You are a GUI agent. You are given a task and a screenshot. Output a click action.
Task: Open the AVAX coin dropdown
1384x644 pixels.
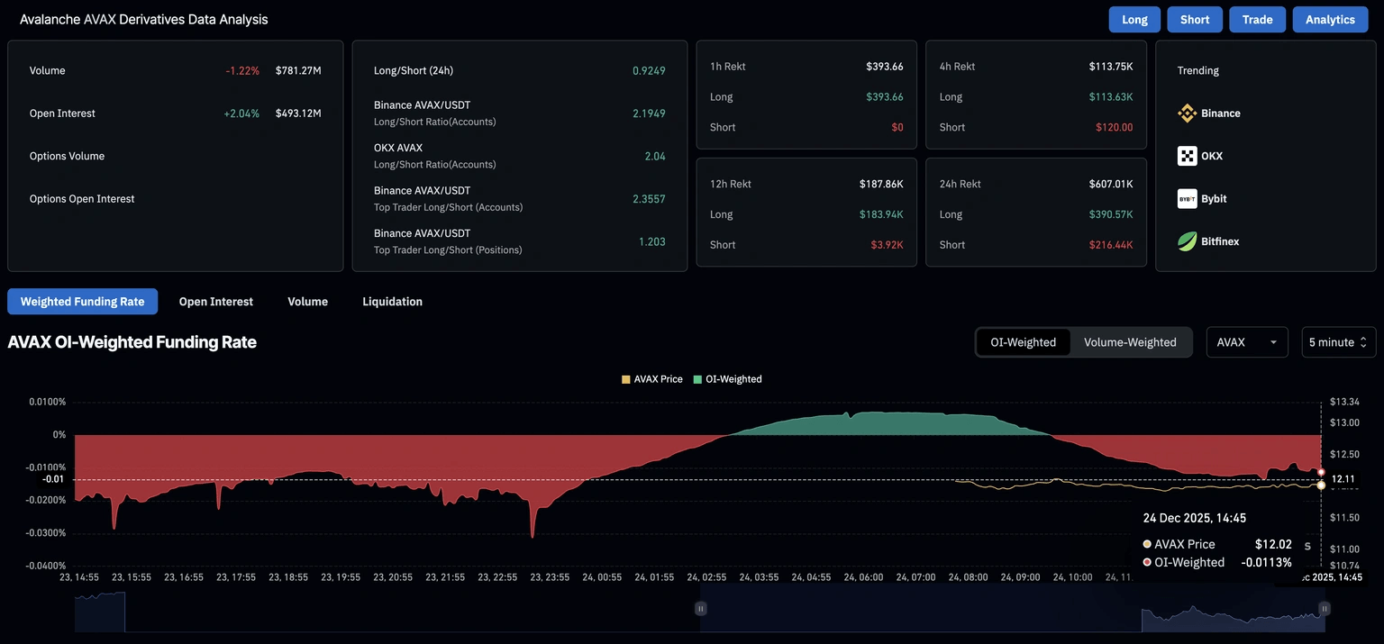click(1246, 342)
